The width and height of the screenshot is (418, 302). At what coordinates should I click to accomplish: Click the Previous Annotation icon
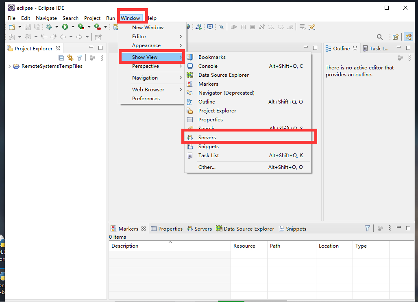(28, 37)
